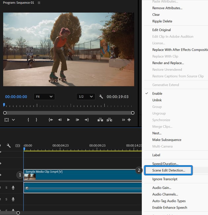Click the Lift button
Screen dimensions: 208x215
pos(100,120)
